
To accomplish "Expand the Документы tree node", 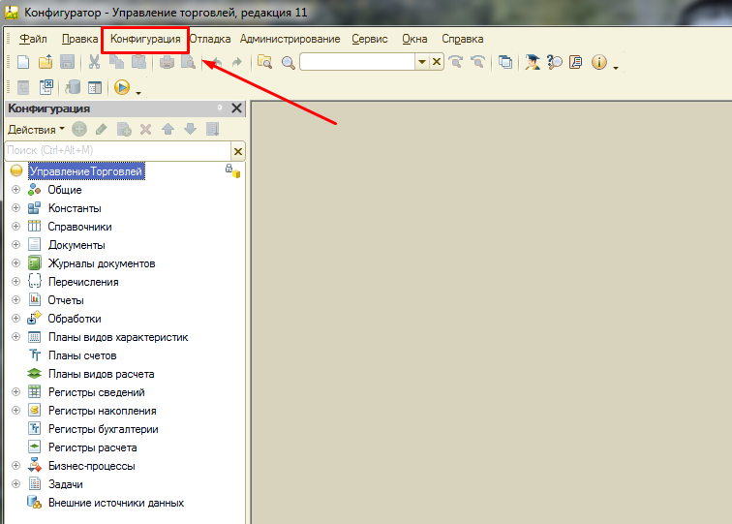I will pos(15,245).
